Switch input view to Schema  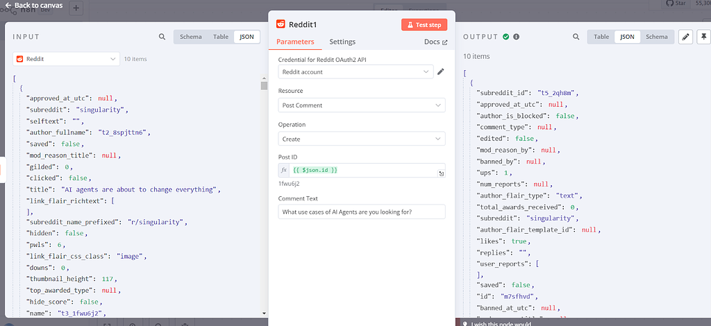pos(191,37)
